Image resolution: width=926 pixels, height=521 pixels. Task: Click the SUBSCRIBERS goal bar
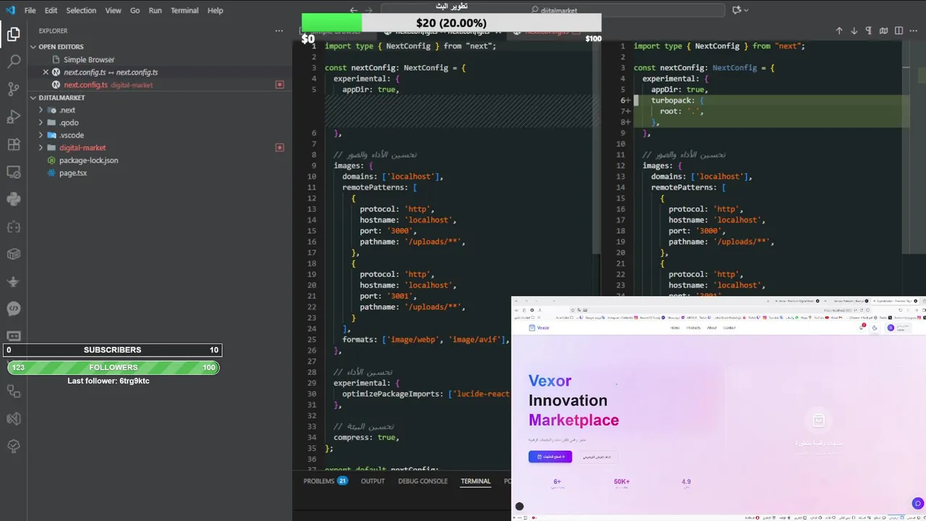(112, 350)
